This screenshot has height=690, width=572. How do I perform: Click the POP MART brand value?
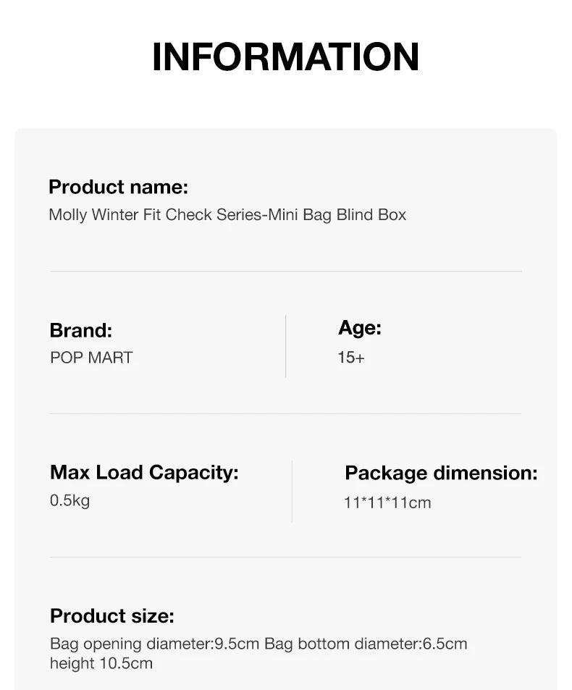[x=91, y=357]
